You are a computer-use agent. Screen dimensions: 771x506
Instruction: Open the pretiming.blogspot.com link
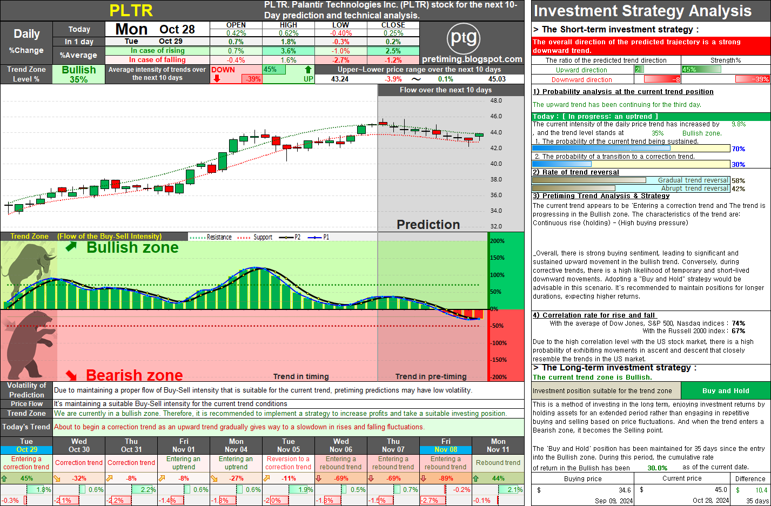coord(472,59)
